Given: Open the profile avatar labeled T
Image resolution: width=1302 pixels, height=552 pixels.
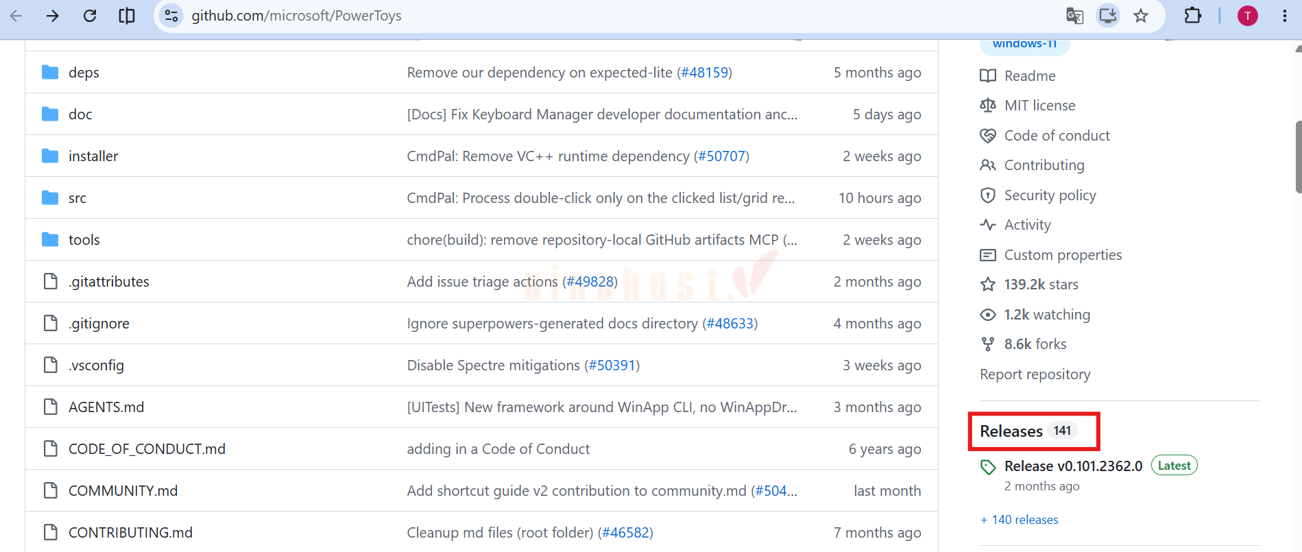Looking at the screenshot, I should [x=1247, y=16].
